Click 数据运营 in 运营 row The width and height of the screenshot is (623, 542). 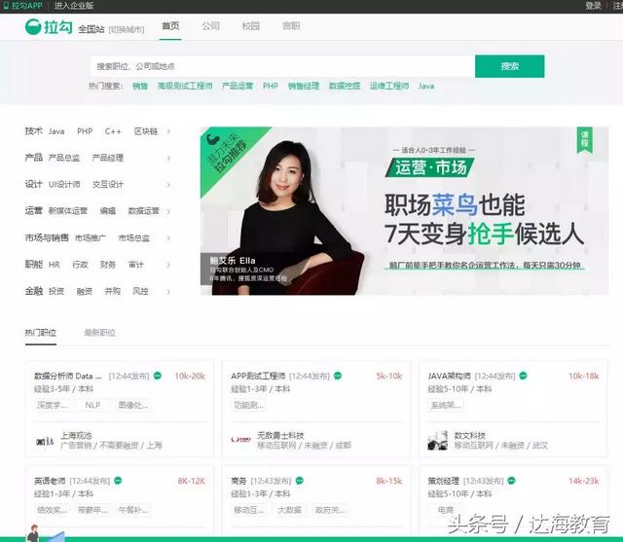[143, 211]
